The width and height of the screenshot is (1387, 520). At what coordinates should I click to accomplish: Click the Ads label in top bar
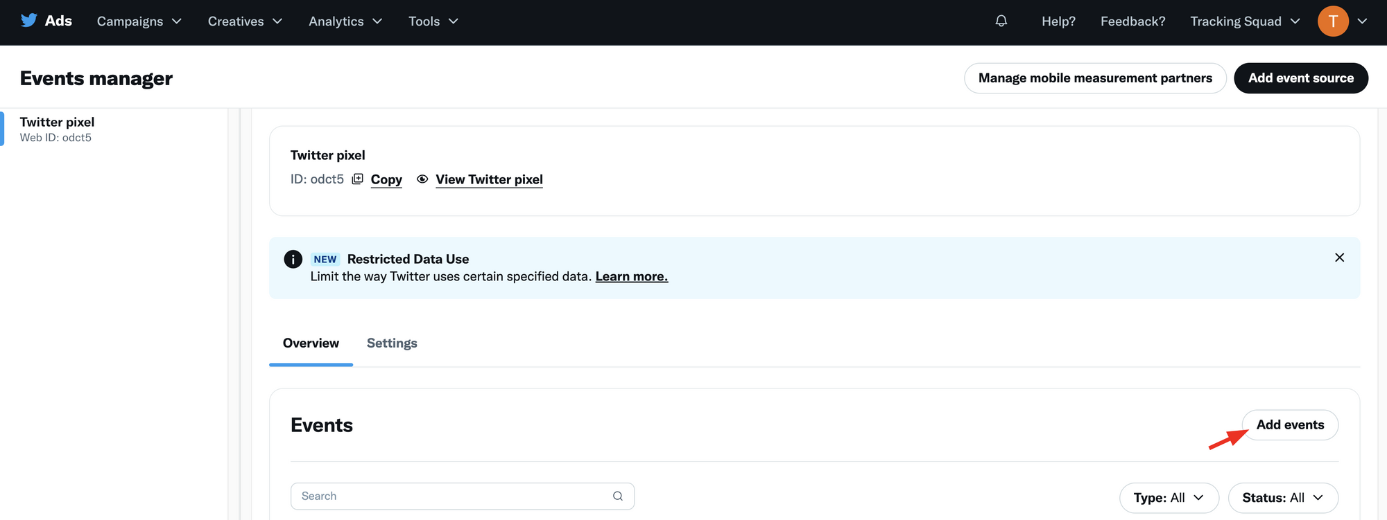pyautogui.click(x=58, y=21)
